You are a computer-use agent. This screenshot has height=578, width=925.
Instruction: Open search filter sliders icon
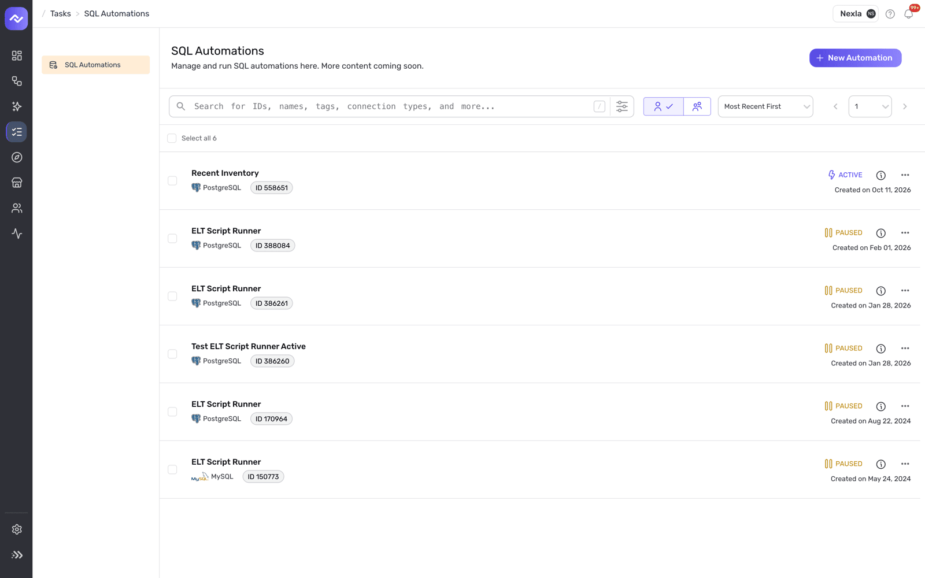pyautogui.click(x=622, y=106)
